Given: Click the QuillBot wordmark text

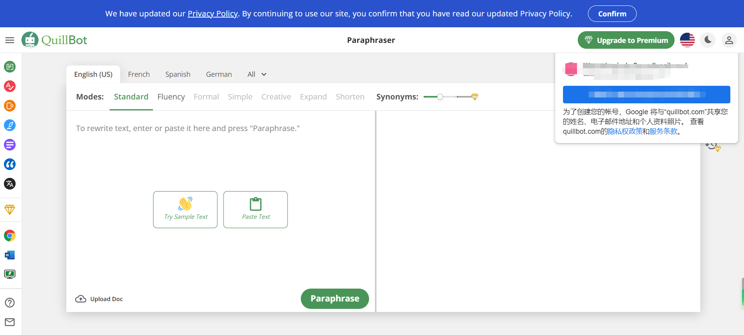Looking at the screenshot, I should pyautogui.click(x=64, y=40).
